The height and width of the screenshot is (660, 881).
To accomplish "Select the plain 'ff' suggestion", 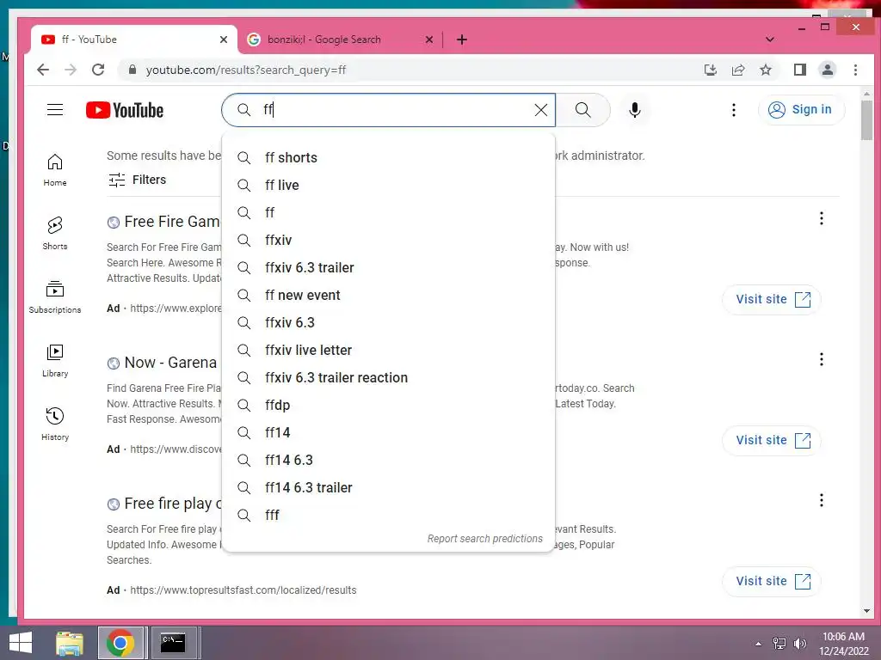I will (x=389, y=213).
